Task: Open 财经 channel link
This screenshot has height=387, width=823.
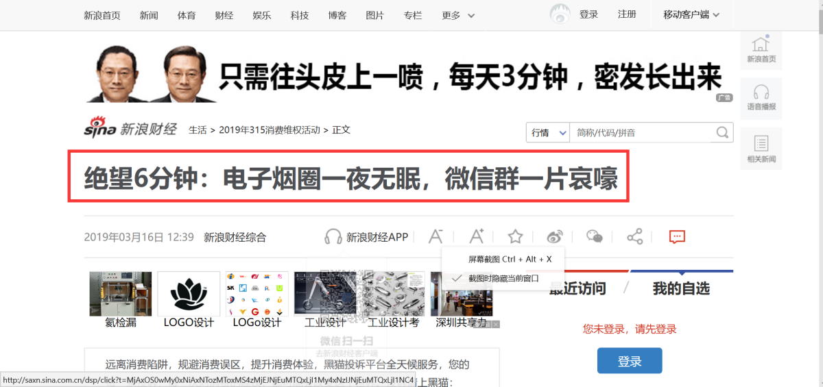Action: click(224, 15)
